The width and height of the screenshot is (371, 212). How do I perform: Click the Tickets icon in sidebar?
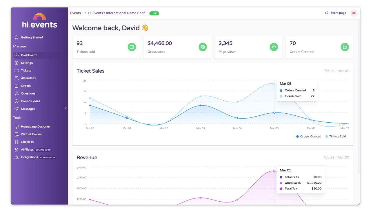17,71
